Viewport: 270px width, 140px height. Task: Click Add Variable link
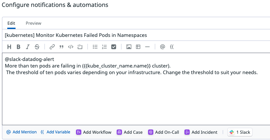tap(55, 132)
